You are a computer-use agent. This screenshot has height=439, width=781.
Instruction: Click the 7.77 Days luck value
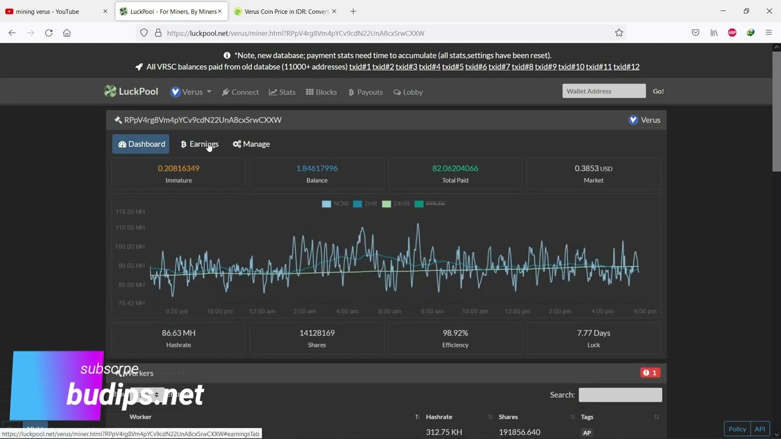click(x=594, y=333)
